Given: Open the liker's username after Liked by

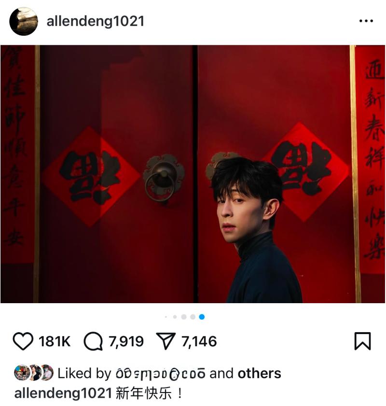Looking at the screenshot, I should point(160,374).
